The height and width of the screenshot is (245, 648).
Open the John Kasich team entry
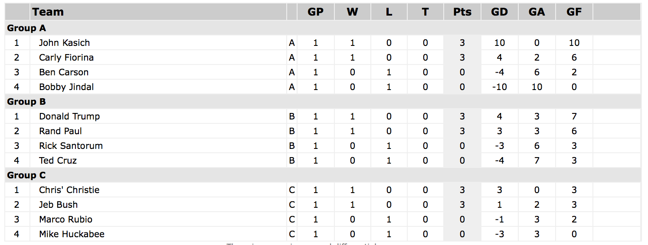click(x=64, y=43)
